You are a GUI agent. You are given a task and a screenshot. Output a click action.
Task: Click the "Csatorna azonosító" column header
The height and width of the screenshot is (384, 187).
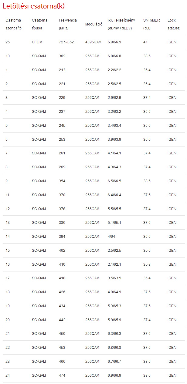click(x=13, y=24)
